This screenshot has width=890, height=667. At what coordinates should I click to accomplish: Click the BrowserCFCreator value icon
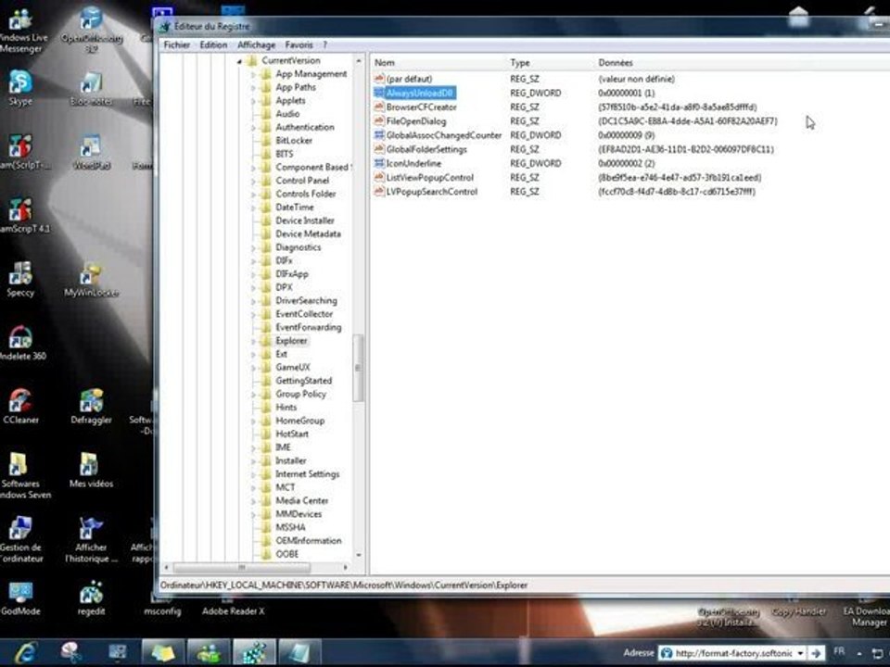[379, 107]
